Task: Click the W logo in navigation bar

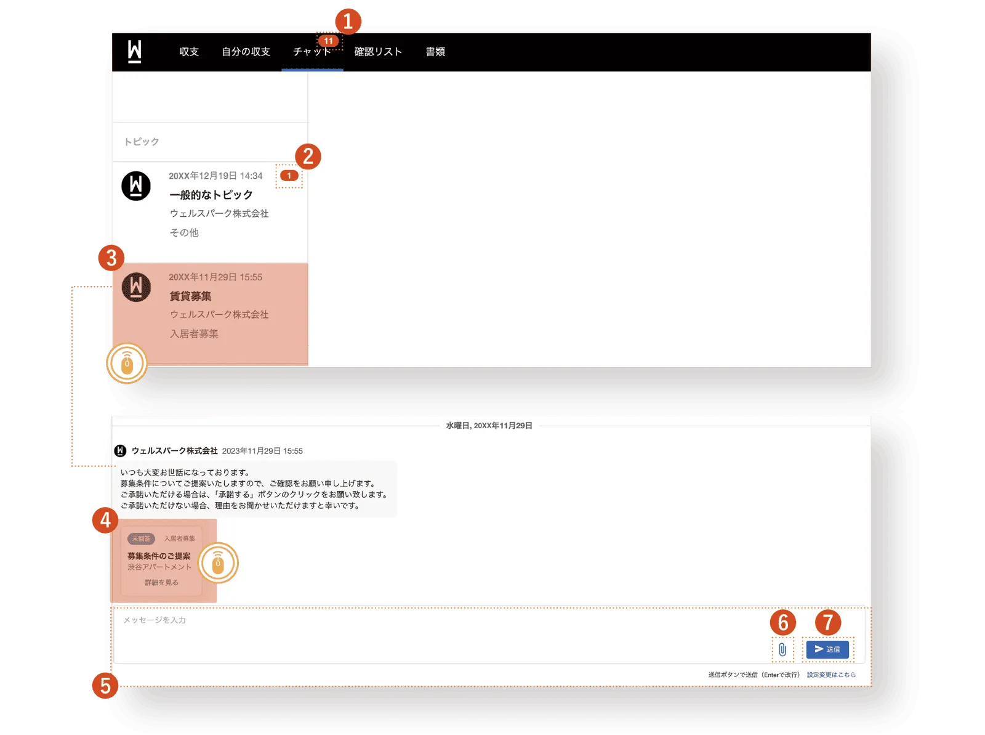Action: coord(134,52)
